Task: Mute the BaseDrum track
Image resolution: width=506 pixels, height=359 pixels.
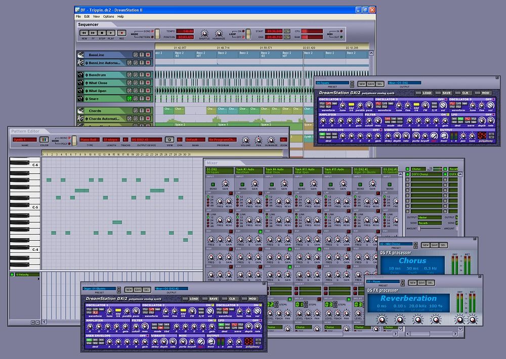Action: click(136, 75)
